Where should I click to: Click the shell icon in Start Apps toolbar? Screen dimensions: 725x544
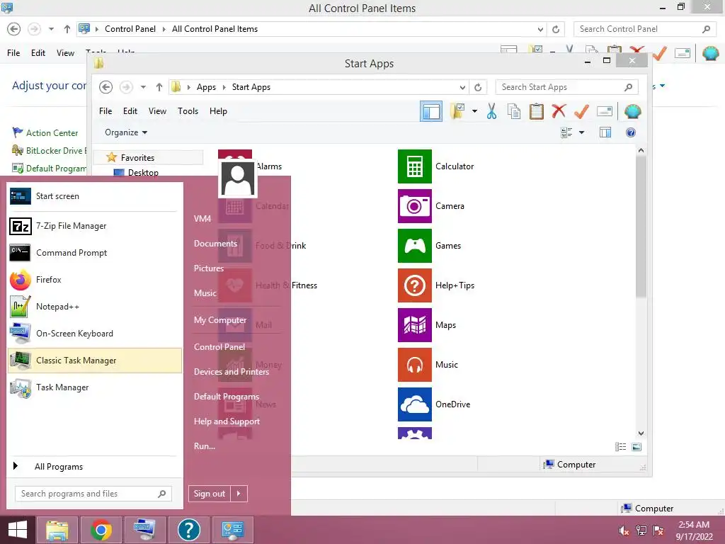[632, 111]
